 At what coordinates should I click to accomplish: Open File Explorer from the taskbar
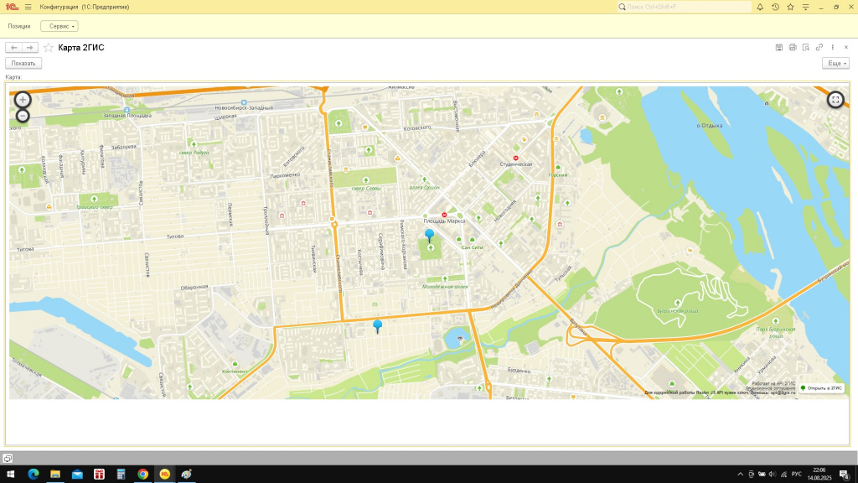[55, 475]
